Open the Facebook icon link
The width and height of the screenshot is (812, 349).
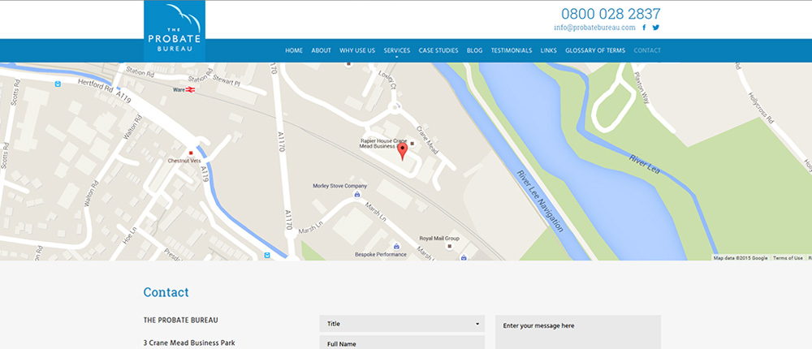[x=644, y=28]
